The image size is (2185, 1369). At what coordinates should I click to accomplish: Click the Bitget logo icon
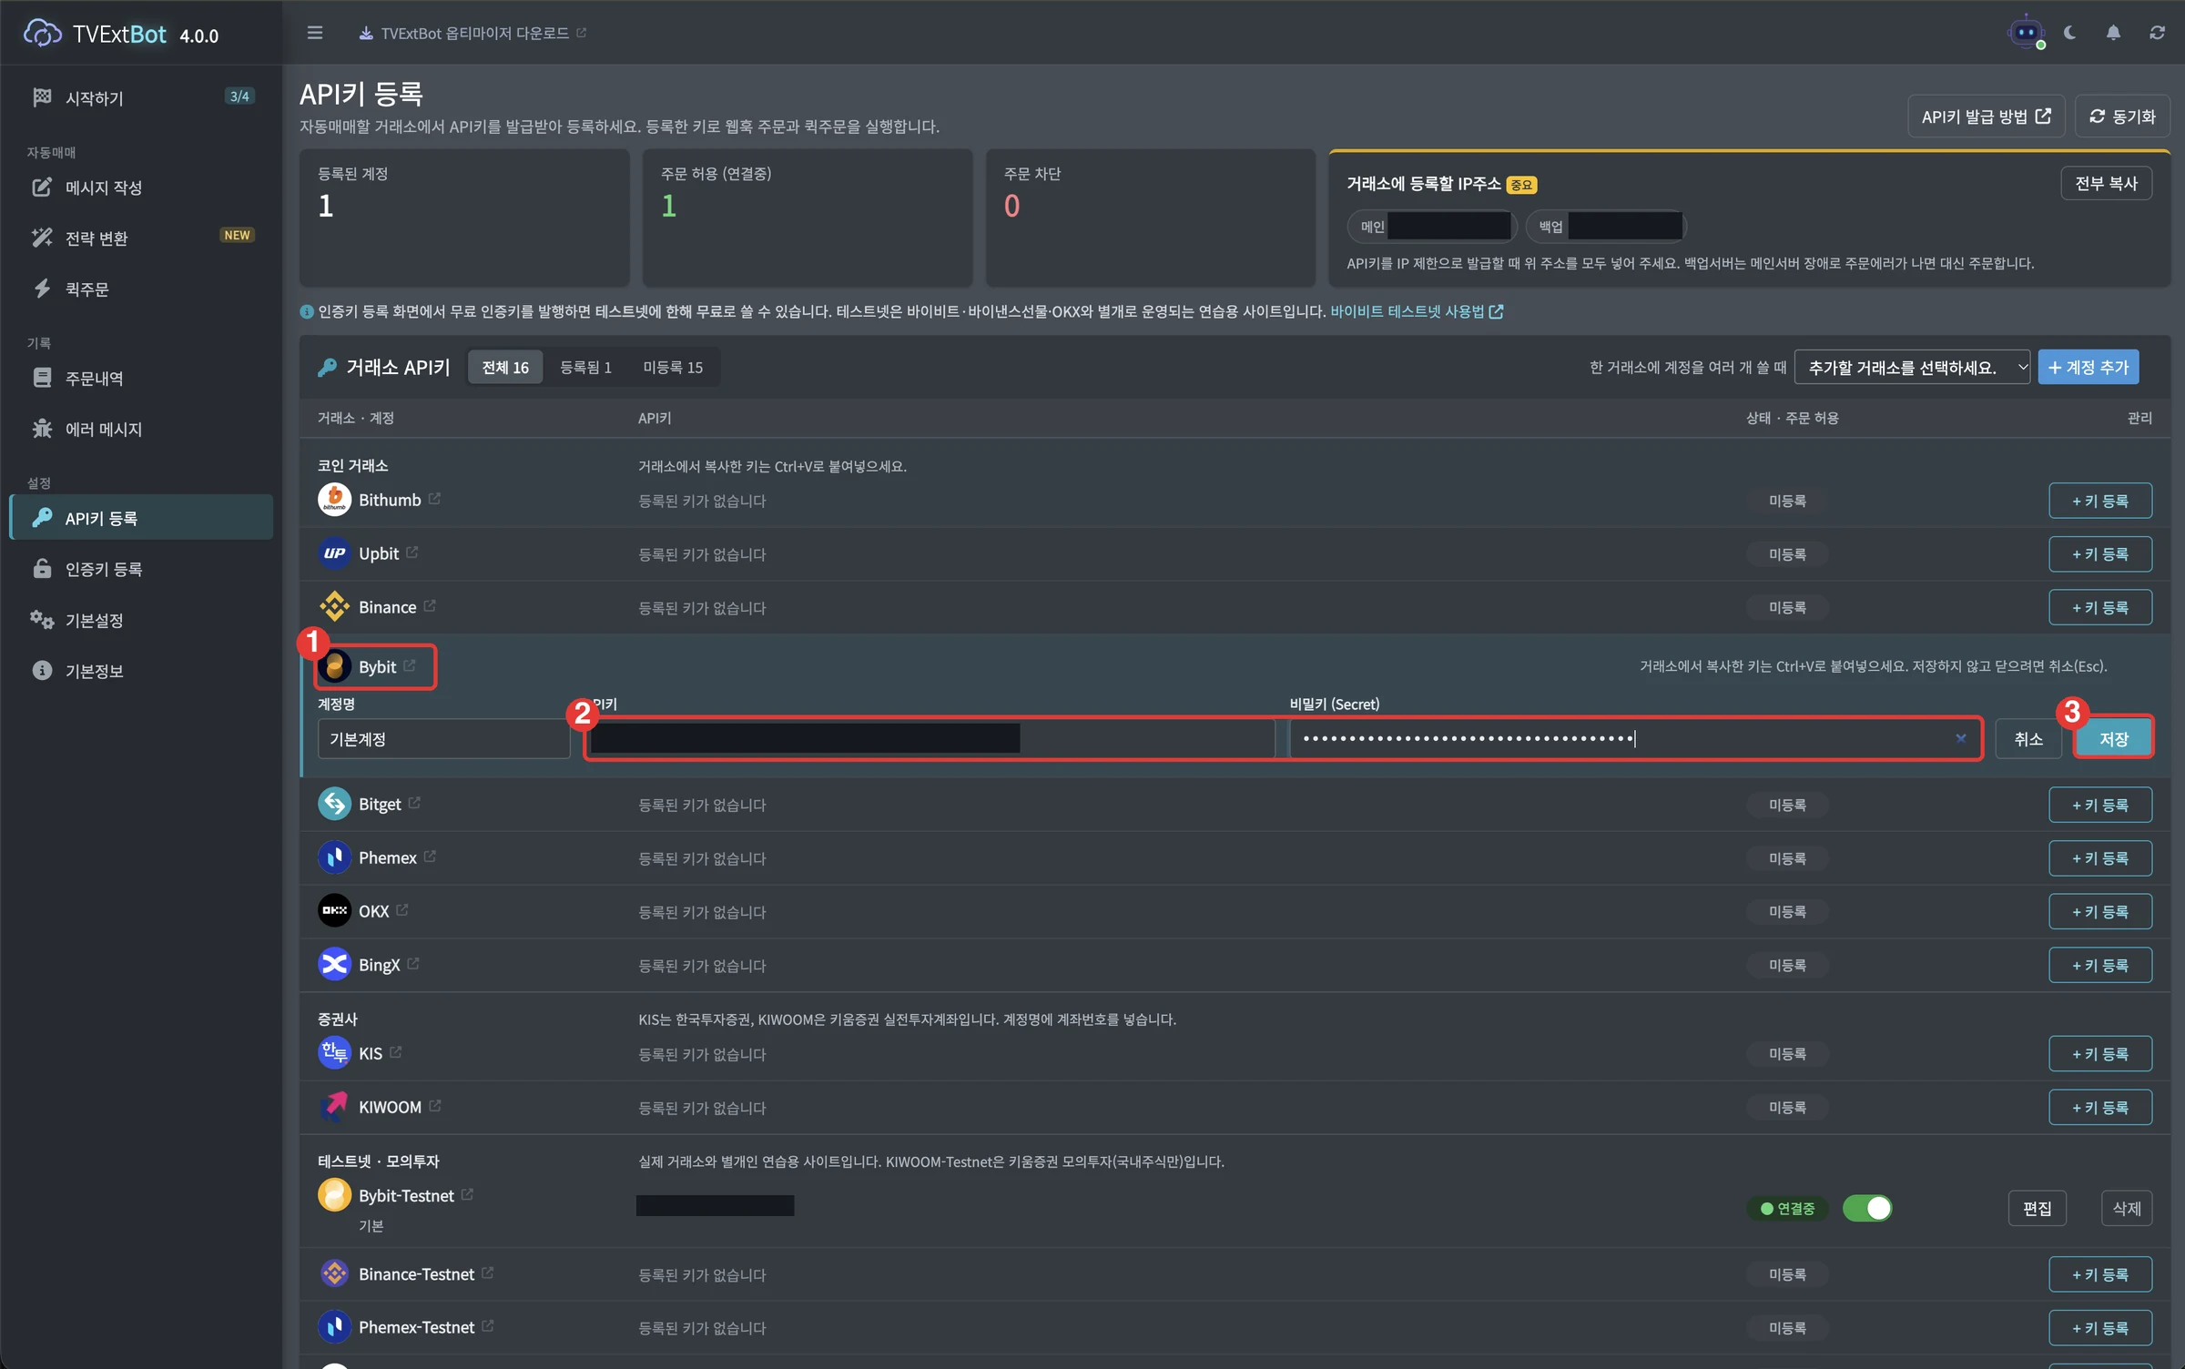point(334,804)
